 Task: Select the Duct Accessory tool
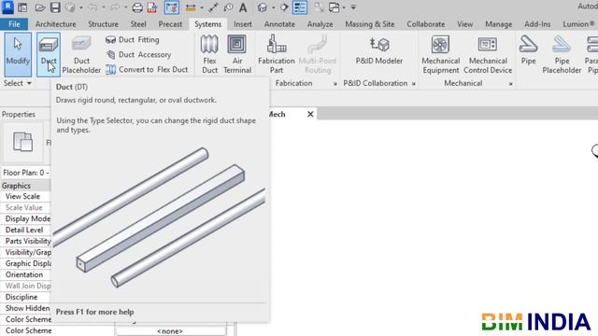tap(138, 54)
